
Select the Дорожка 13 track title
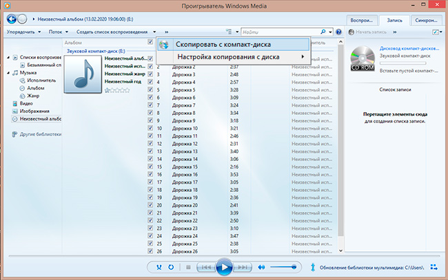[185, 151]
